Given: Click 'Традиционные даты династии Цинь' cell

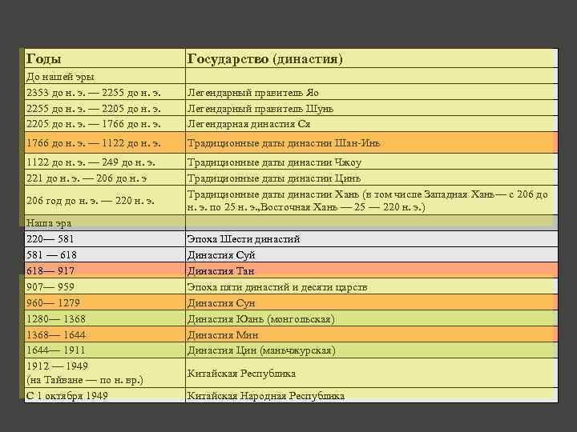Looking at the screenshot, I should (x=372, y=178).
